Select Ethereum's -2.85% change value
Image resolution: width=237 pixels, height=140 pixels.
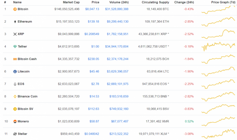(189, 21)
